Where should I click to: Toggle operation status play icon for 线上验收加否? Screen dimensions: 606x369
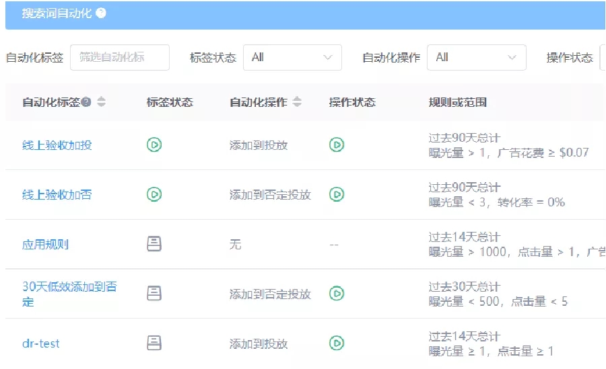tap(337, 194)
